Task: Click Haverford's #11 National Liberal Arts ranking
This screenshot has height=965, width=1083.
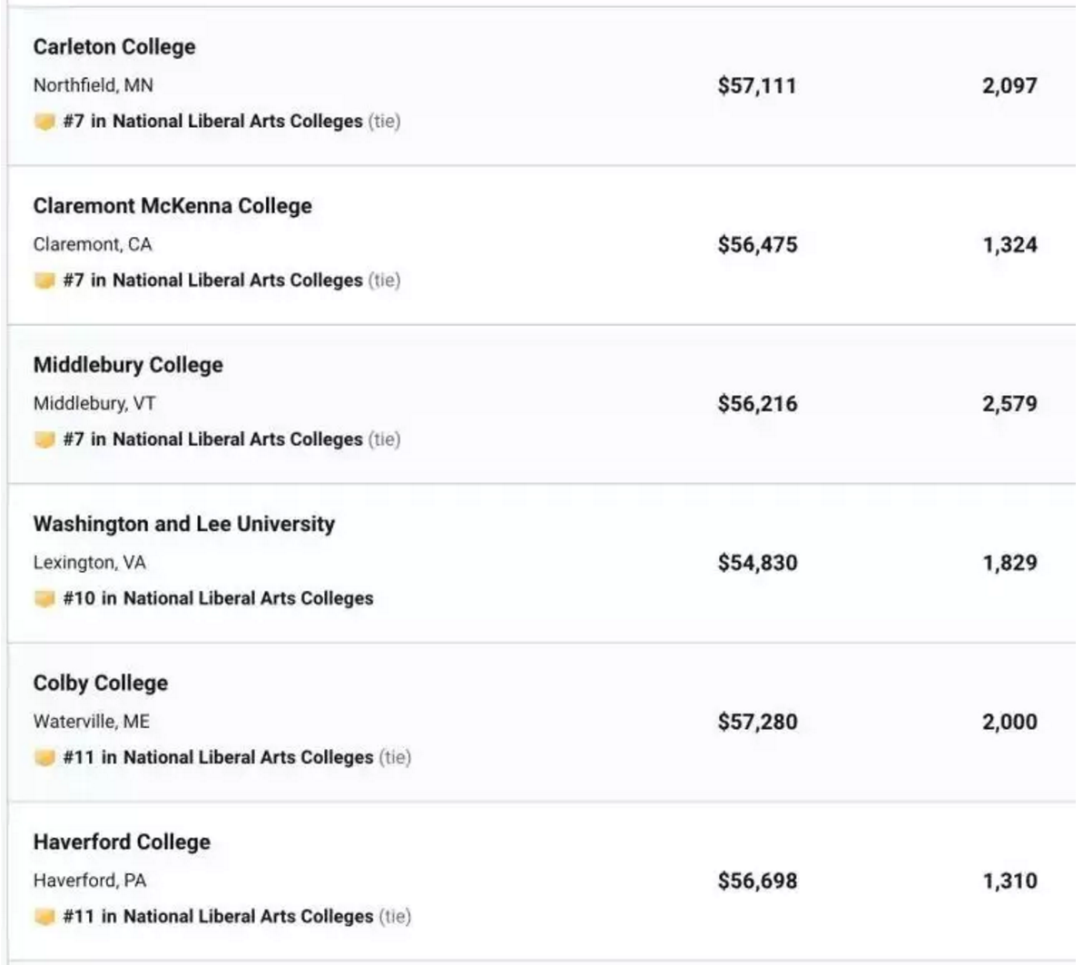Action: tap(218, 917)
